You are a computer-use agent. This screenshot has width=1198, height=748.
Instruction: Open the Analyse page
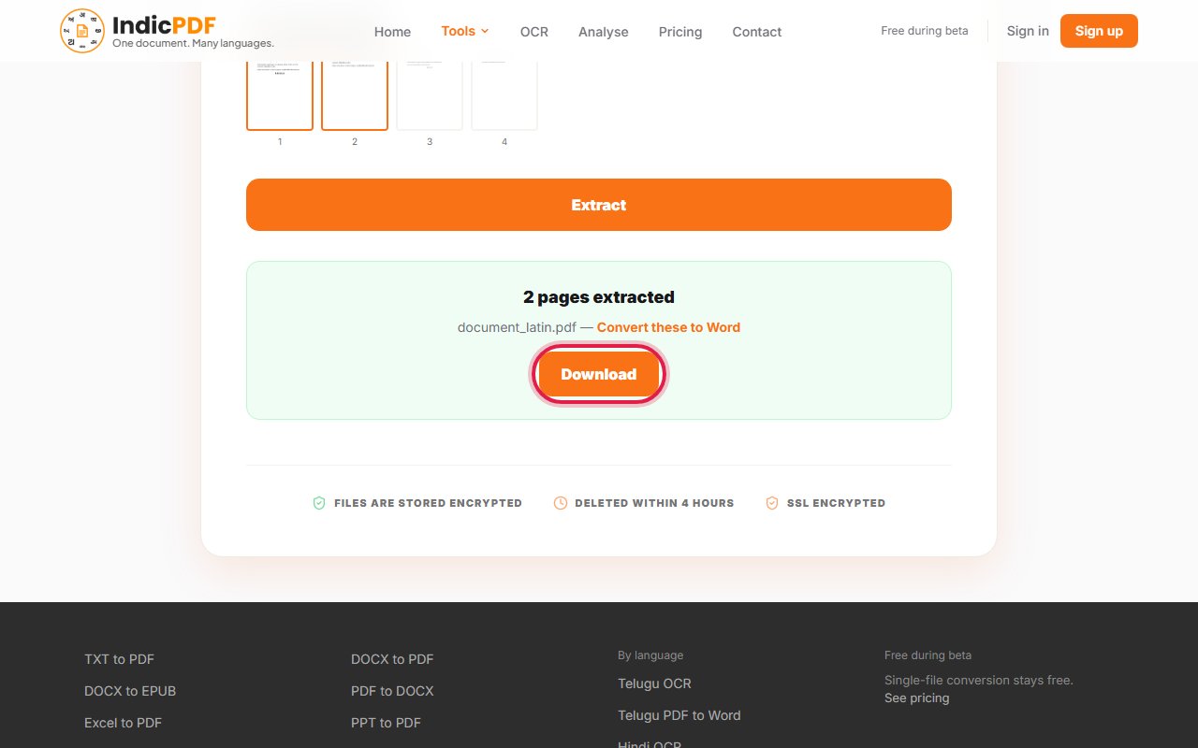604,32
